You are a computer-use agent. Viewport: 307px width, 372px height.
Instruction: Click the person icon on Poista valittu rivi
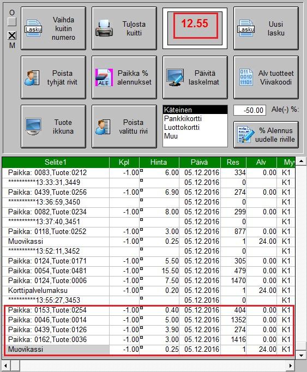coord(103,127)
